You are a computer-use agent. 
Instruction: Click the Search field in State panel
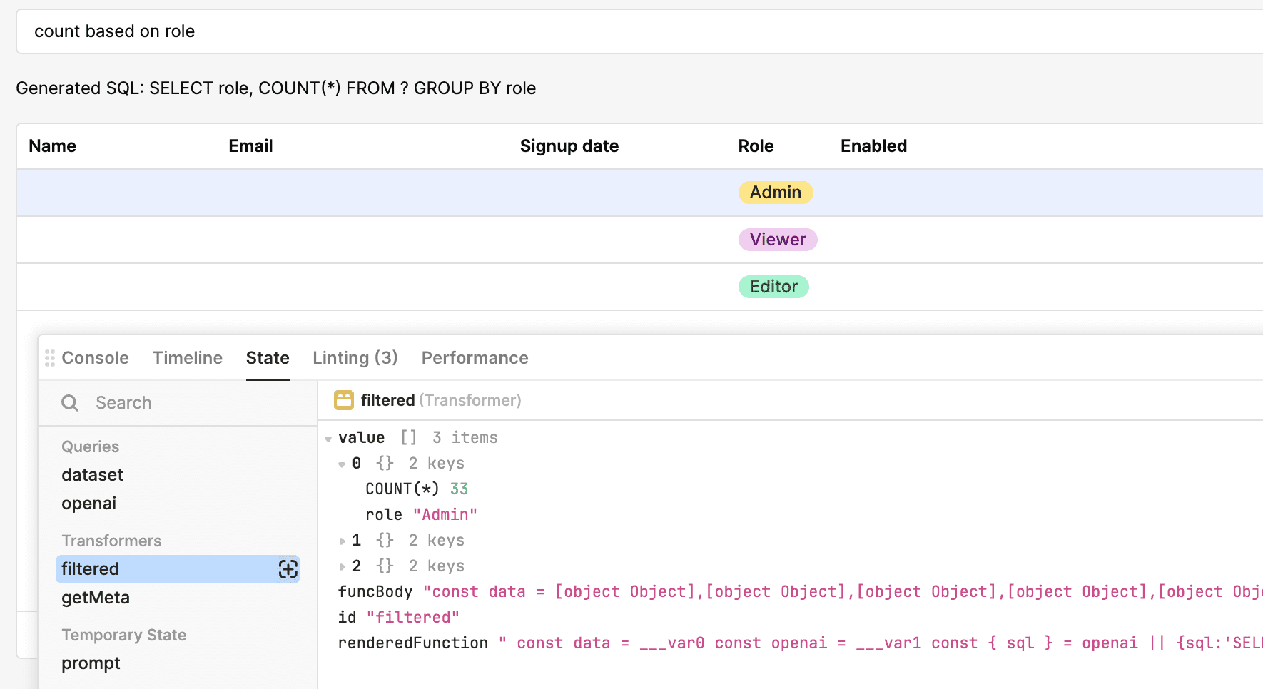pyautogui.click(x=193, y=403)
